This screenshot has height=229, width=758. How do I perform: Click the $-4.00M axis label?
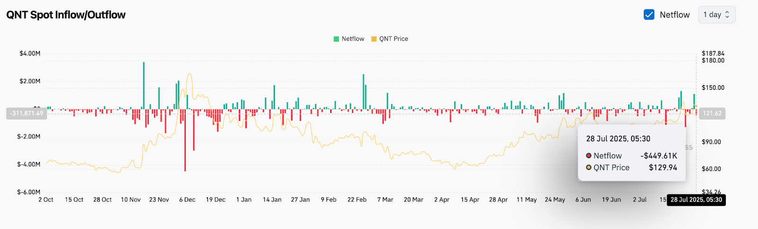pos(29,164)
